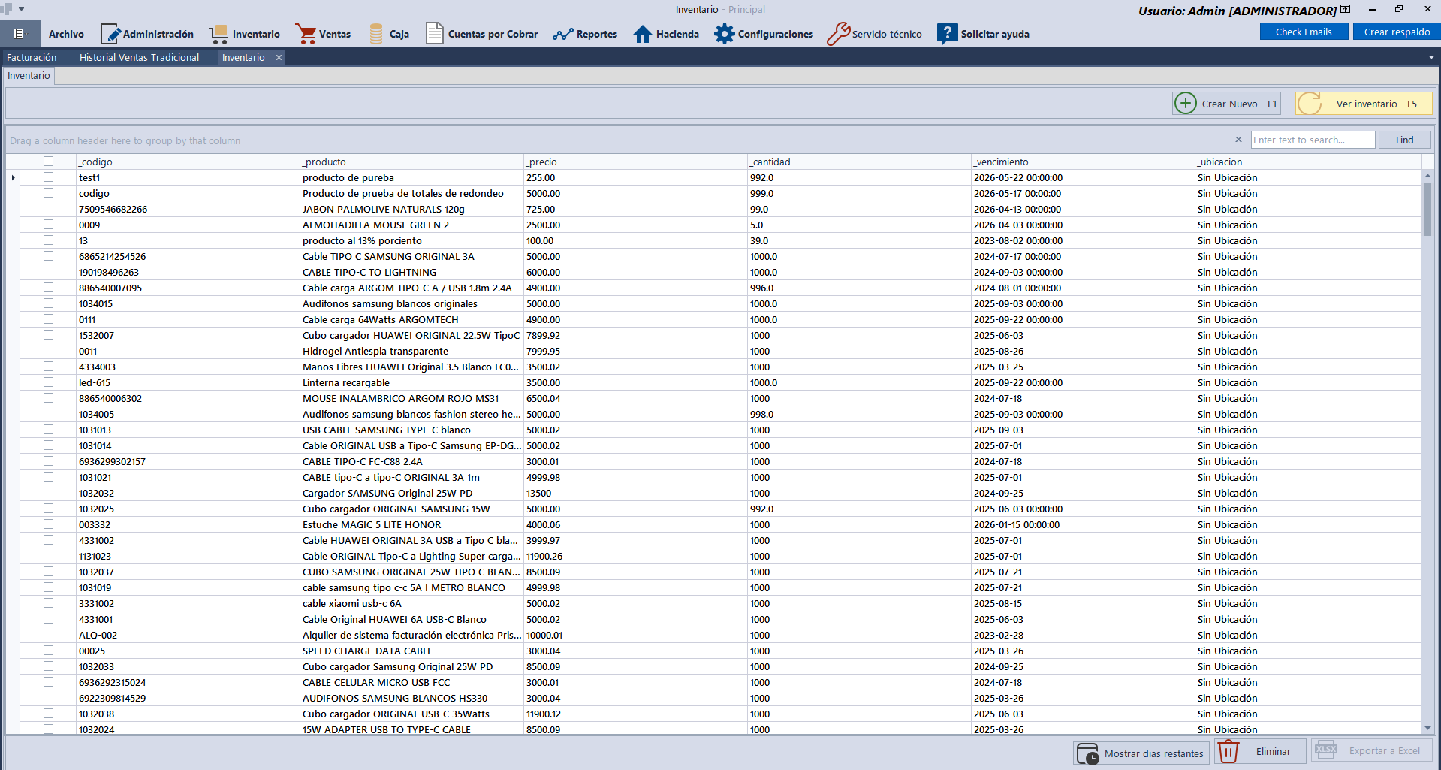Screen dimensions: 1441x770
Task: Click the refresh Ver inventario icon
Action: click(x=1310, y=104)
